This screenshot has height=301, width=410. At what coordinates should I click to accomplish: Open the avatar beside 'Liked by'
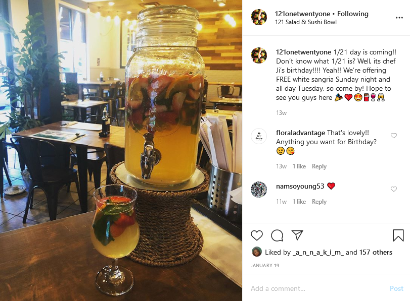257,252
